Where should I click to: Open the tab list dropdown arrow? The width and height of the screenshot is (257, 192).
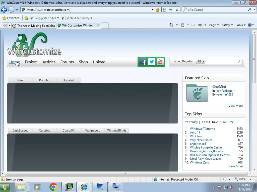point(9,26)
